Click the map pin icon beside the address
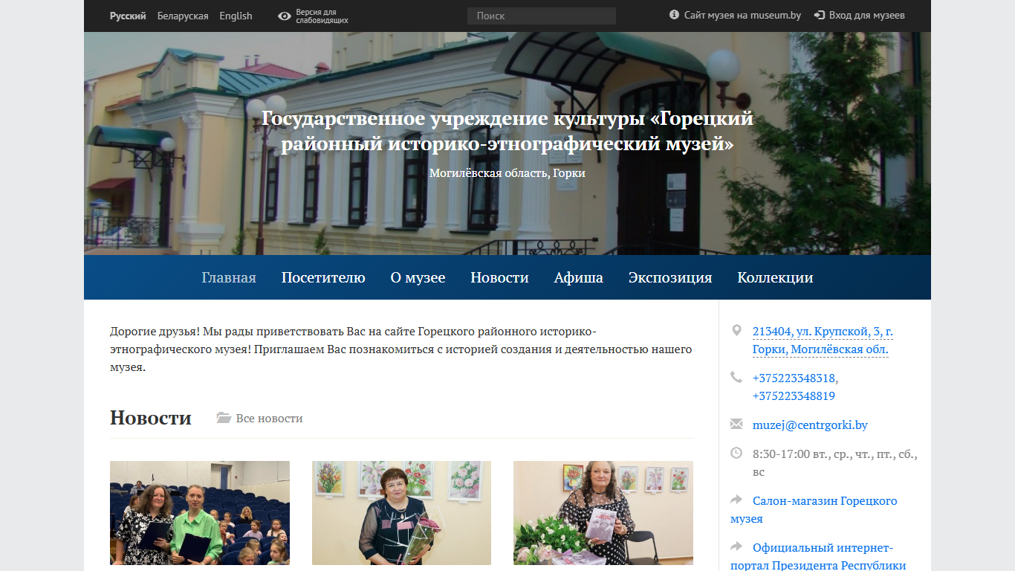1015x571 pixels. click(x=736, y=330)
